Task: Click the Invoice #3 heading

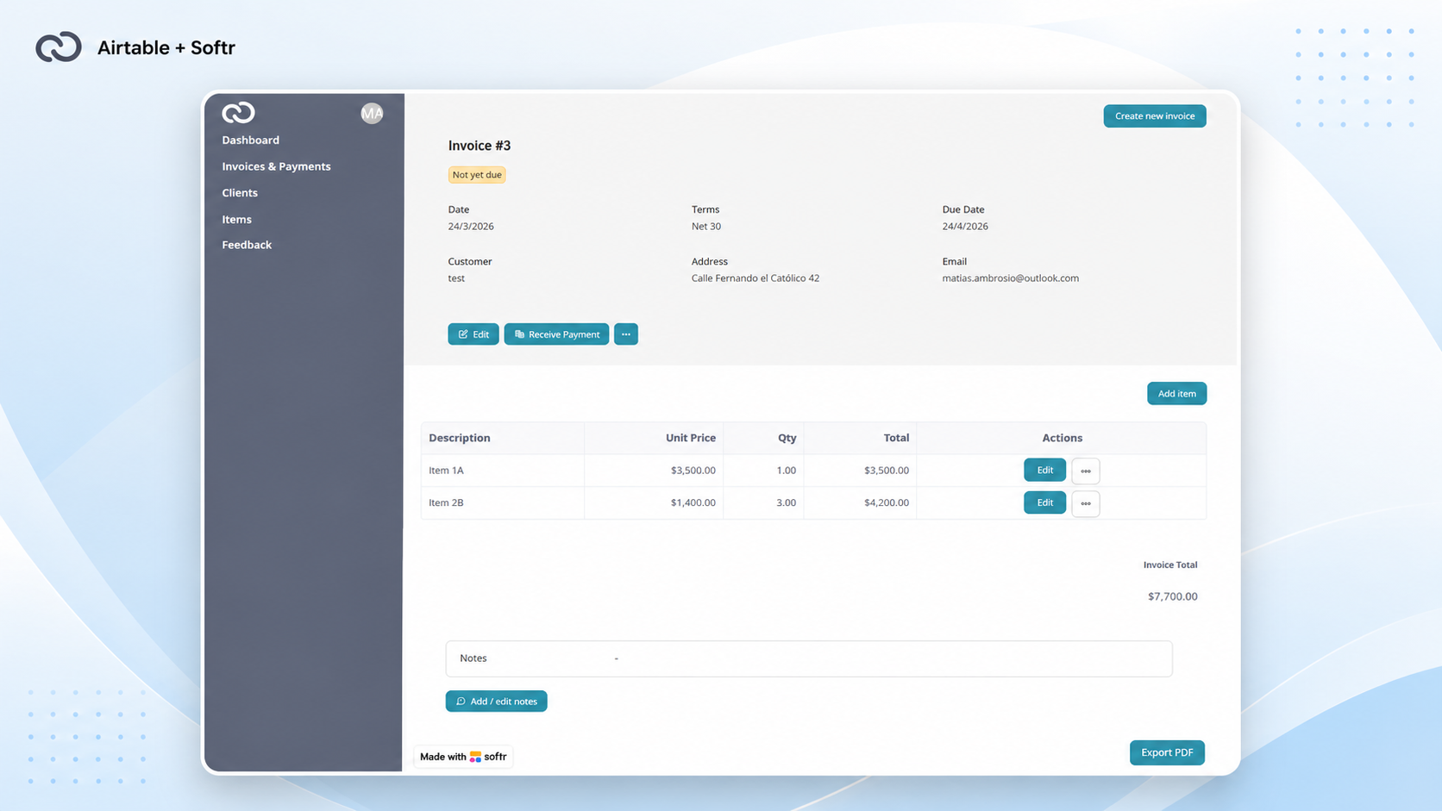Action: pos(480,146)
